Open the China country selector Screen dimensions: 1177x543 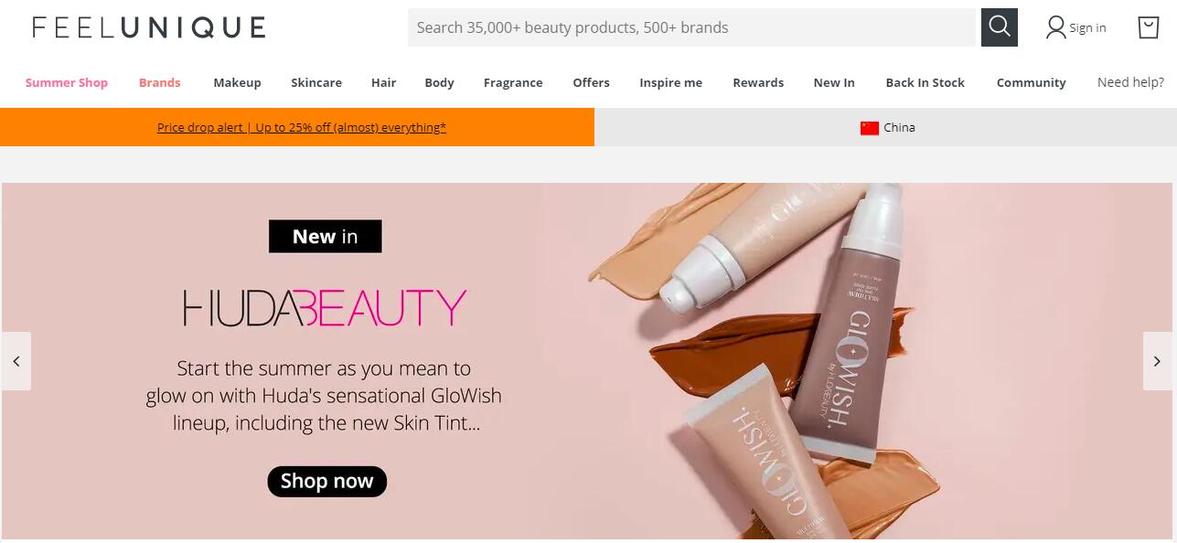tap(886, 127)
